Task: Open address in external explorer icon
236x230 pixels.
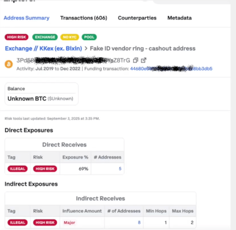Action: pyautogui.click(x=143, y=60)
